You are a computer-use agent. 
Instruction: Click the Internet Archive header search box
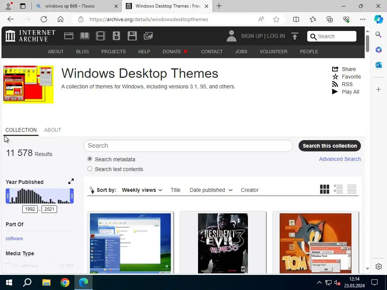point(332,36)
